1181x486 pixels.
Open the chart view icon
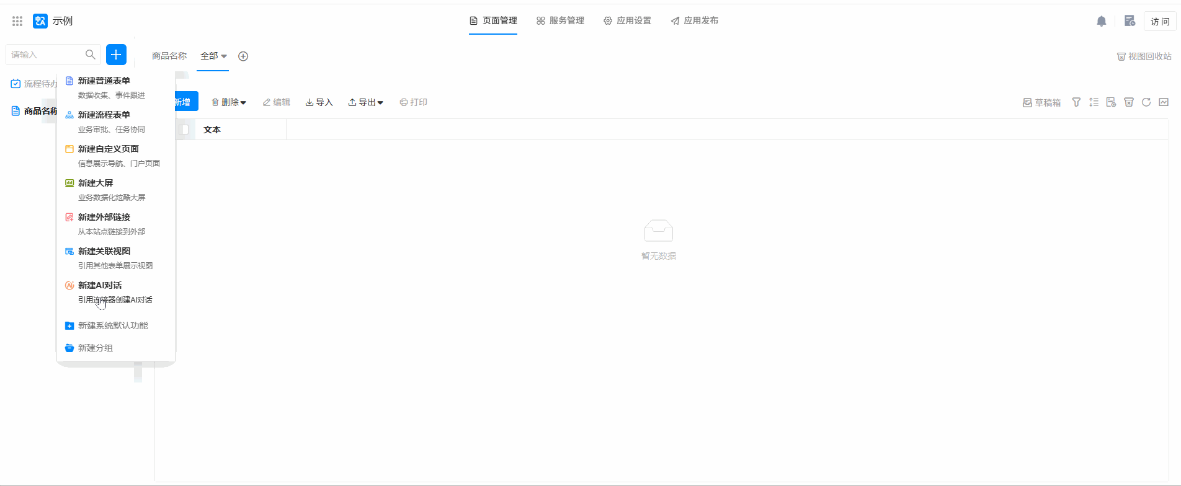[1164, 102]
